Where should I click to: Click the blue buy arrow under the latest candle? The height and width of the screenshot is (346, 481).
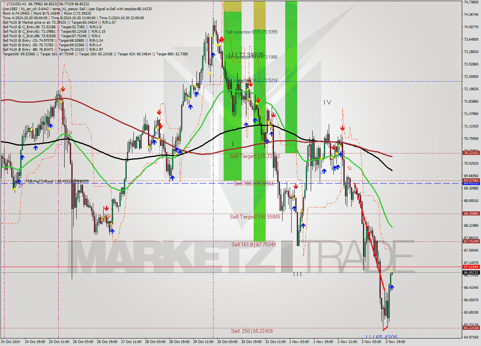click(392, 287)
